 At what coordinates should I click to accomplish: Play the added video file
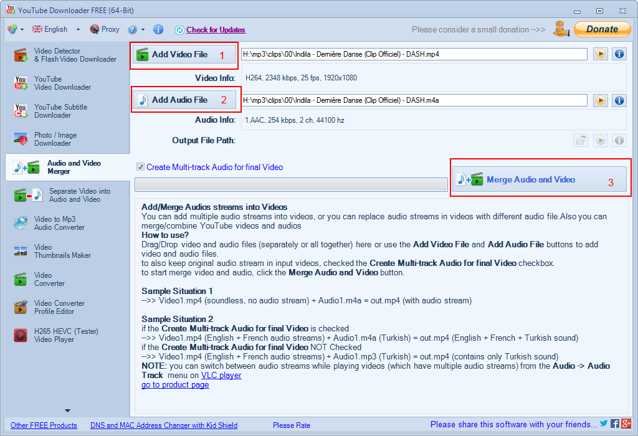tap(601, 54)
